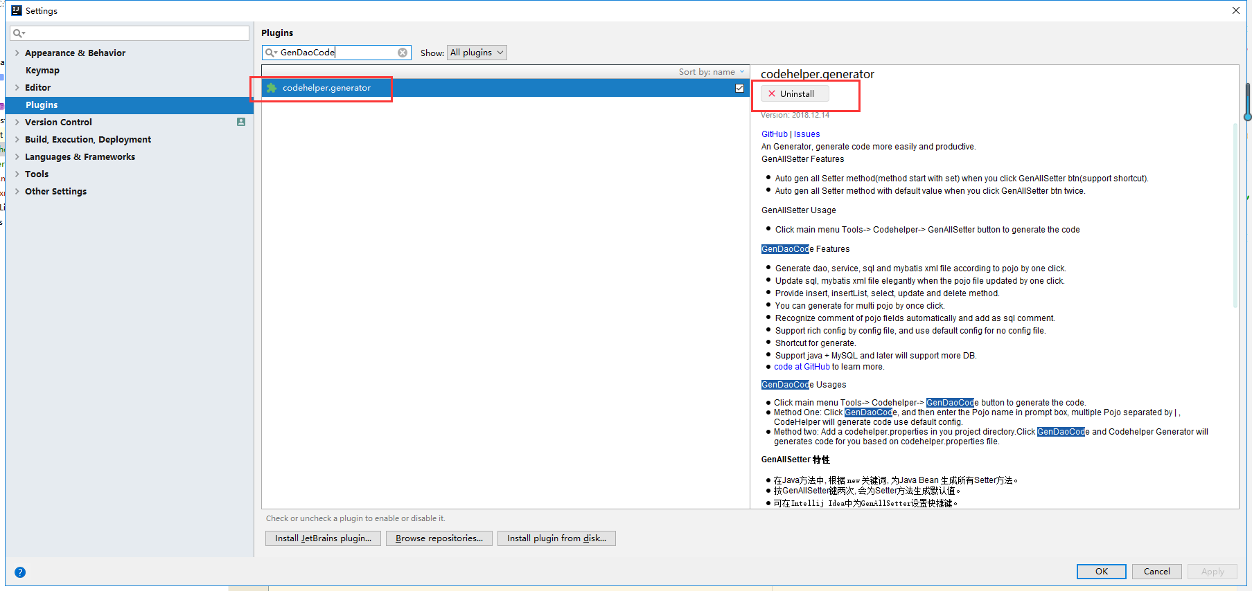1252x591 pixels.
Task: Click Browse repositories button
Action: click(x=439, y=538)
